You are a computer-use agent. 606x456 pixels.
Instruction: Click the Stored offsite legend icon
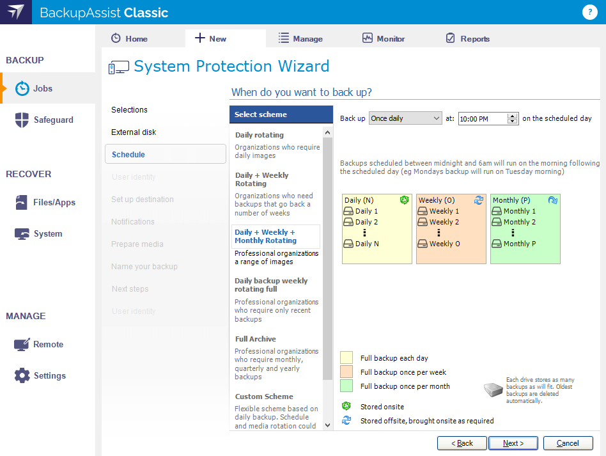point(346,420)
